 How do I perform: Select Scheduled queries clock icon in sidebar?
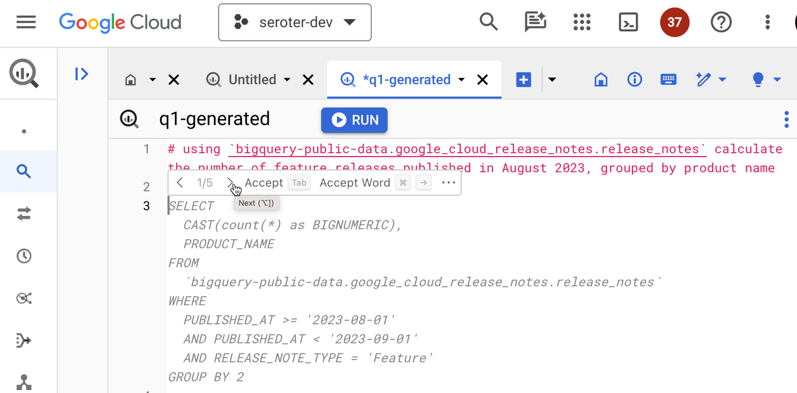(x=24, y=256)
